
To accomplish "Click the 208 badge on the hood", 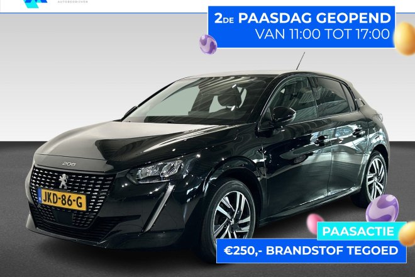I will [69, 164].
